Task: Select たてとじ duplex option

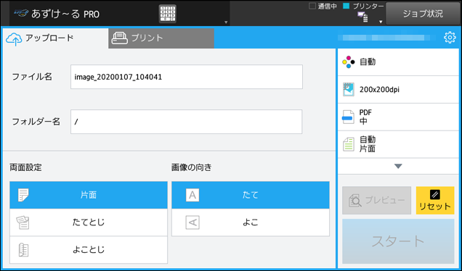Action: (89, 222)
